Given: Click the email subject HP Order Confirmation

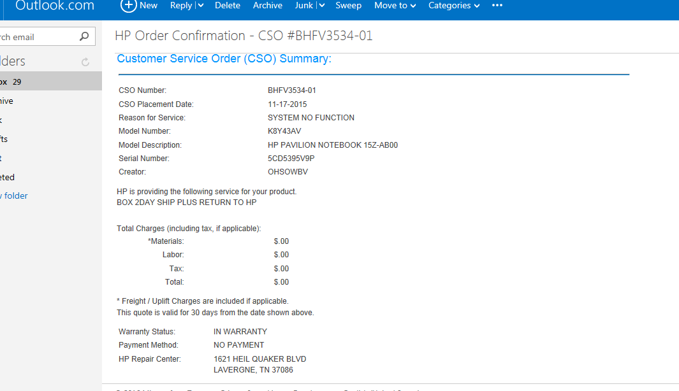Looking at the screenshot, I should click(244, 36).
